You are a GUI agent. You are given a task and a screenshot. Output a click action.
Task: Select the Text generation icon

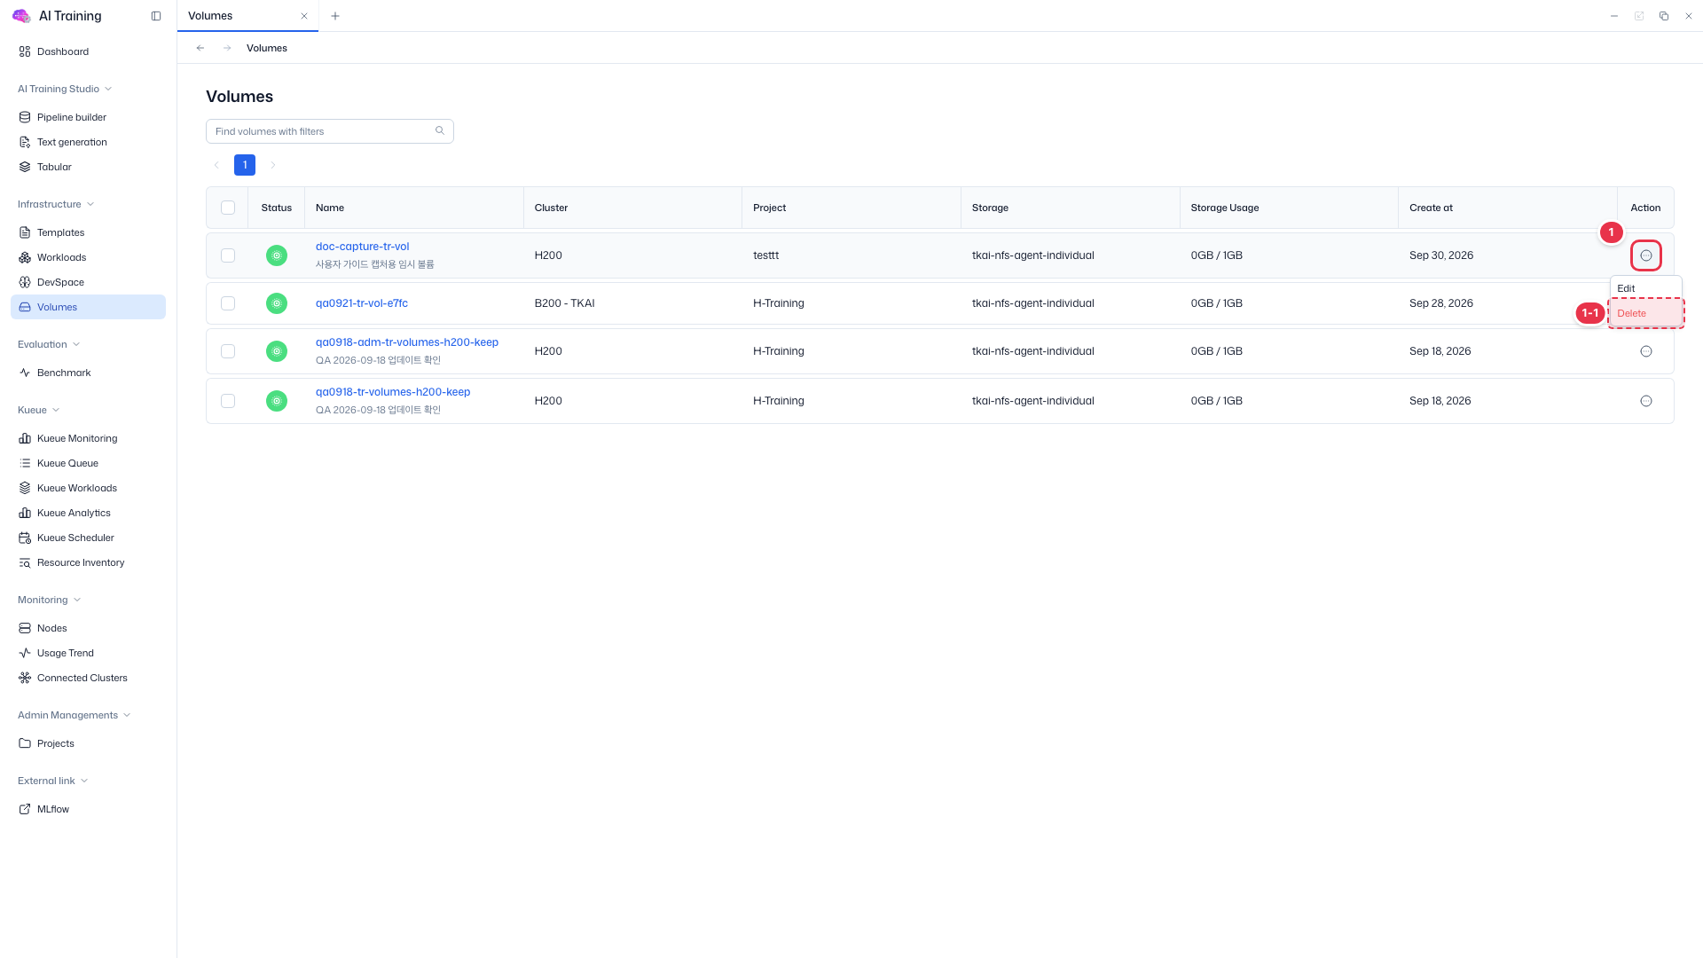[x=25, y=142]
